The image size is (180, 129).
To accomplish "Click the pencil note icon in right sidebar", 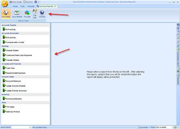I will point(178,39).
